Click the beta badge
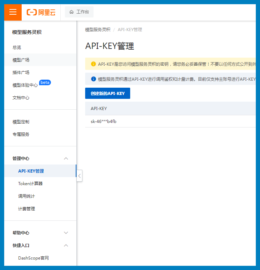Screen dimensions: 260x270 click(45, 82)
